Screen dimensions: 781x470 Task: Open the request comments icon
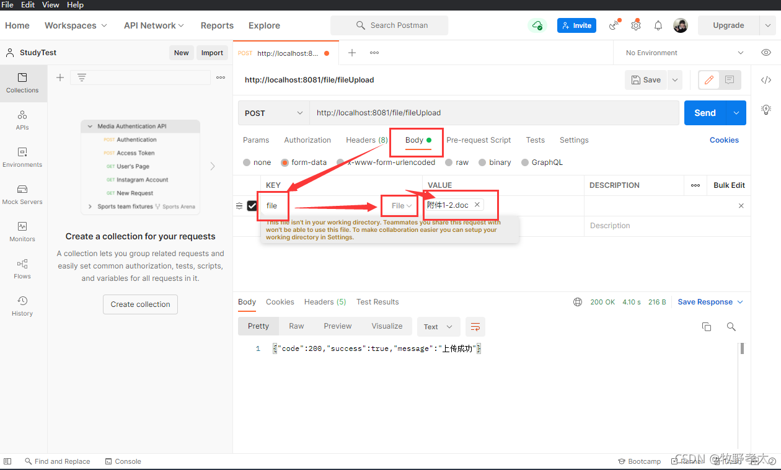click(730, 80)
